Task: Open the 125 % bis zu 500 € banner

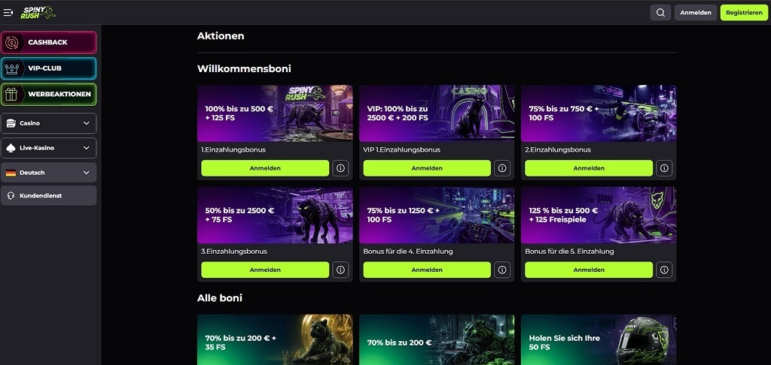Action: click(x=599, y=216)
